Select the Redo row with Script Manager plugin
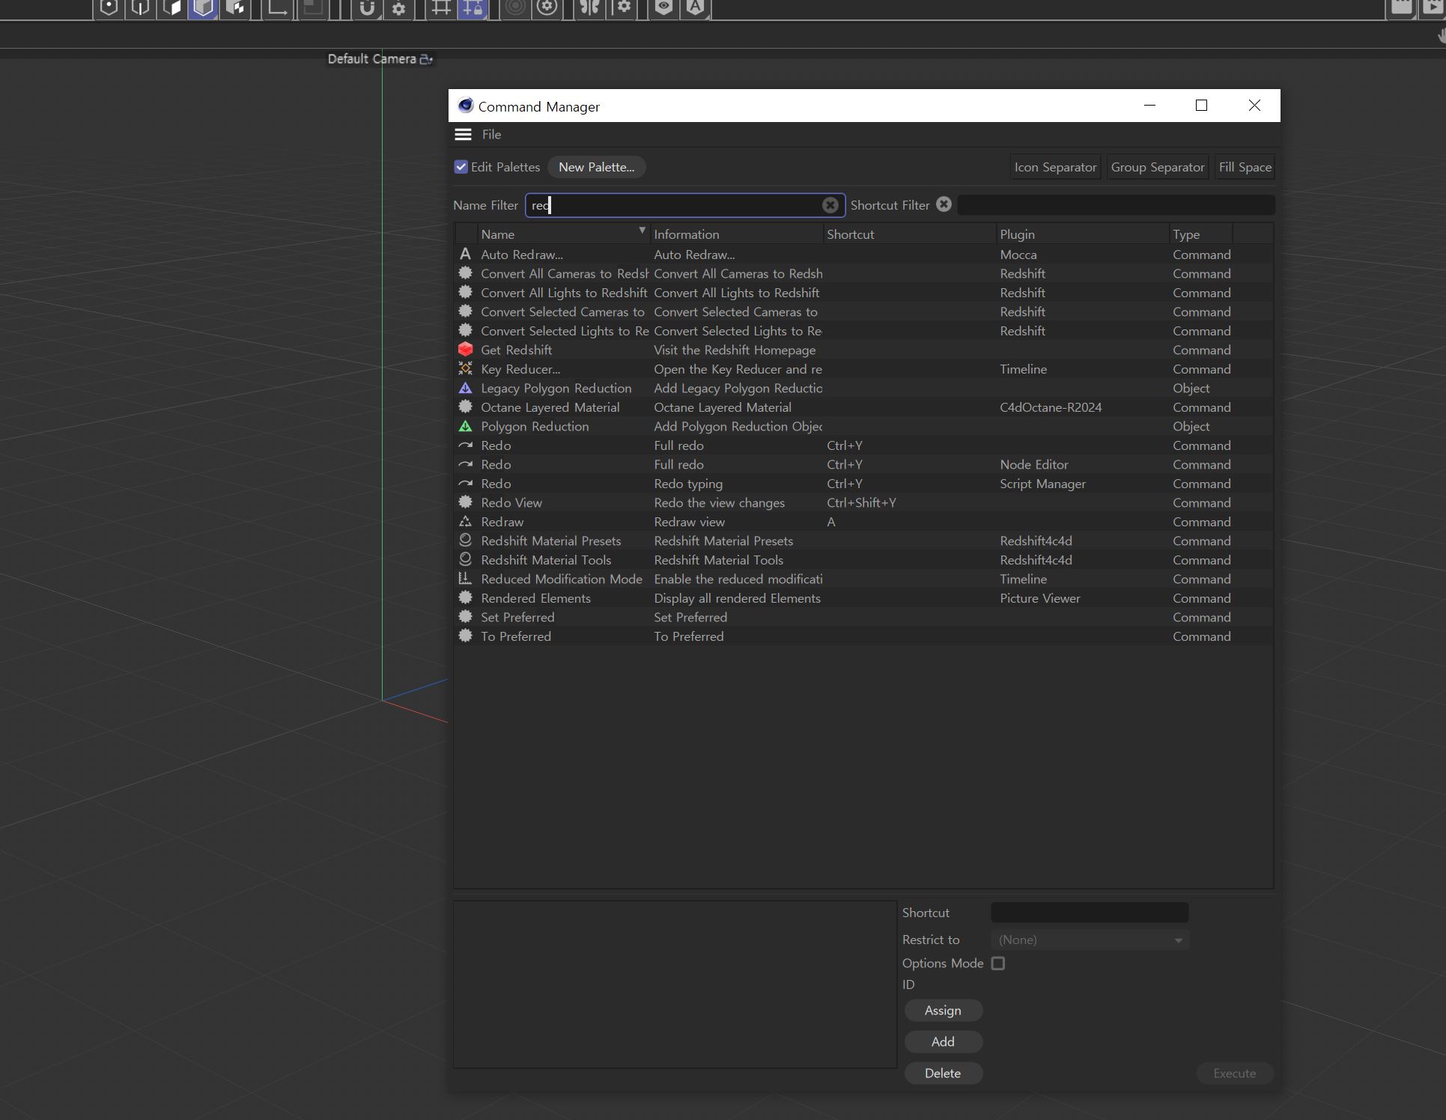Screen dimensions: 1446x1120 click(x=863, y=484)
